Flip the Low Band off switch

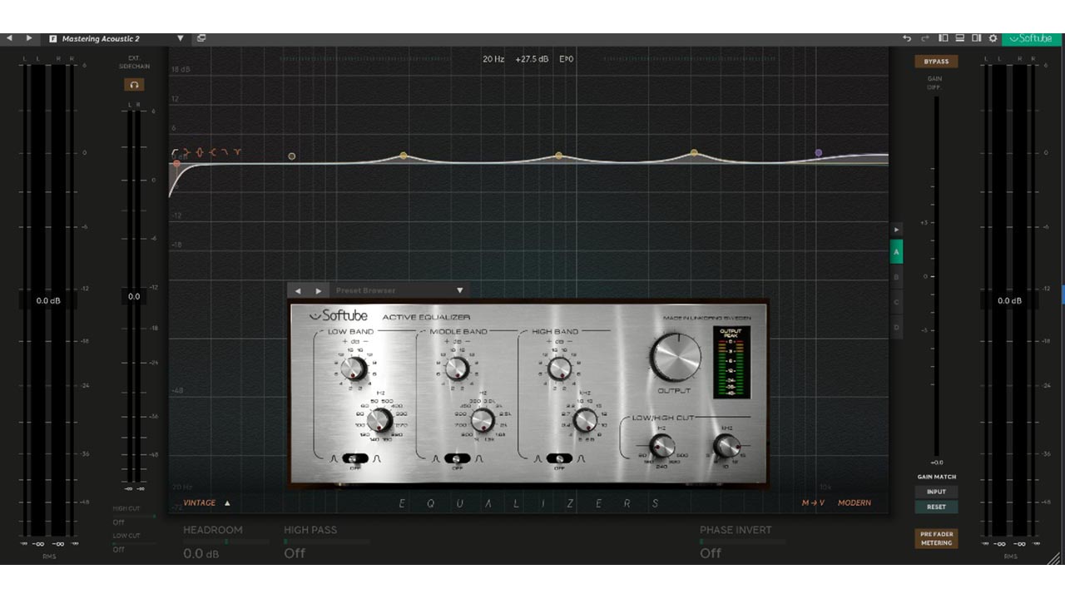(355, 458)
